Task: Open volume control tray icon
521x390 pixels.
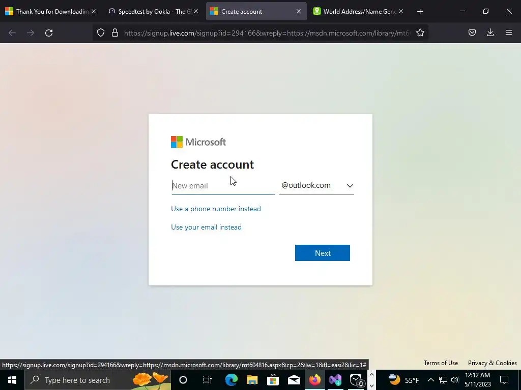Action: [455, 380]
